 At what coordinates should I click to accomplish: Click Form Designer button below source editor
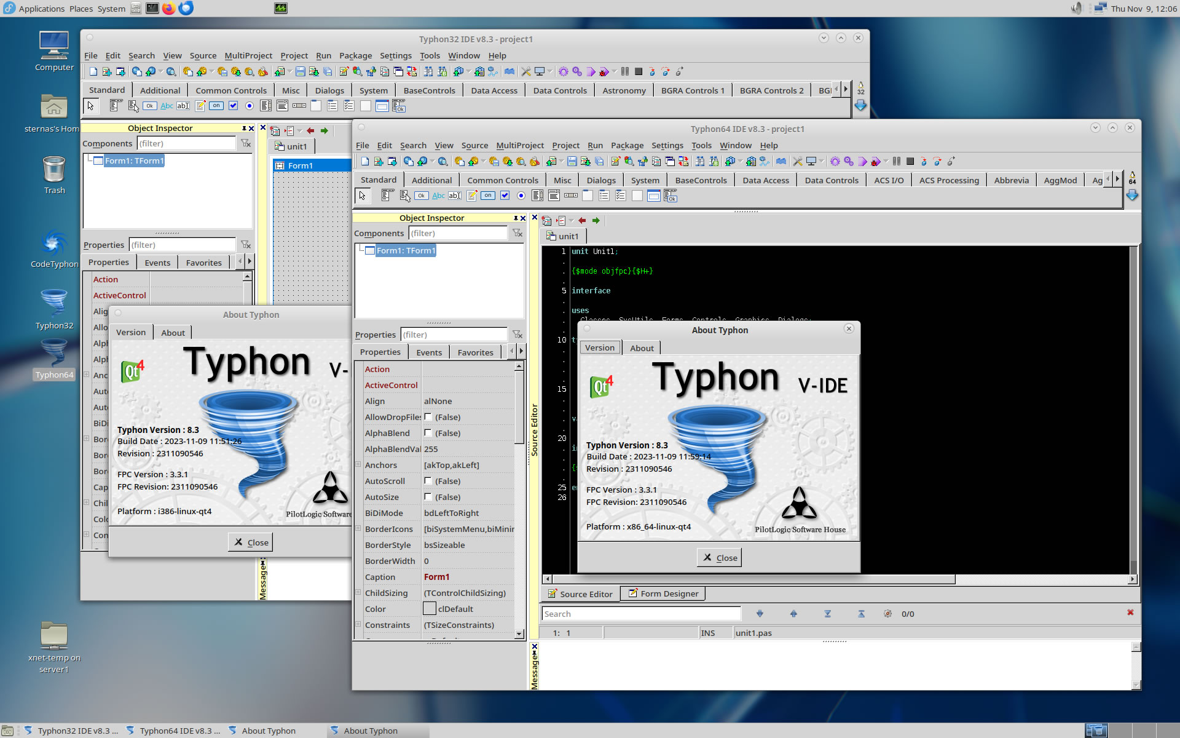[x=663, y=593]
